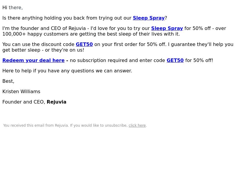
Task: Click the unsubscribe "click here" link
Action: click(x=137, y=125)
